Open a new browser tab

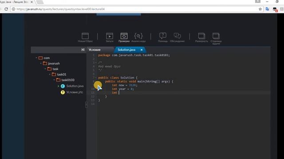click(39, 2)
